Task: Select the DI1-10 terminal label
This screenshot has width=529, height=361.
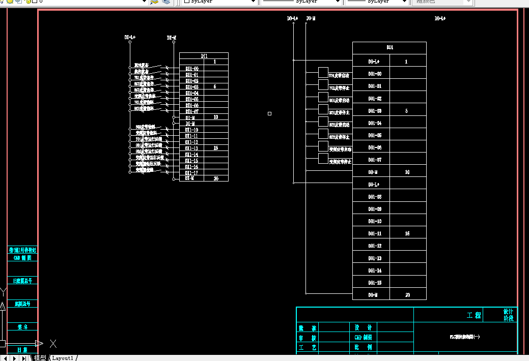Action: [191, 130]
